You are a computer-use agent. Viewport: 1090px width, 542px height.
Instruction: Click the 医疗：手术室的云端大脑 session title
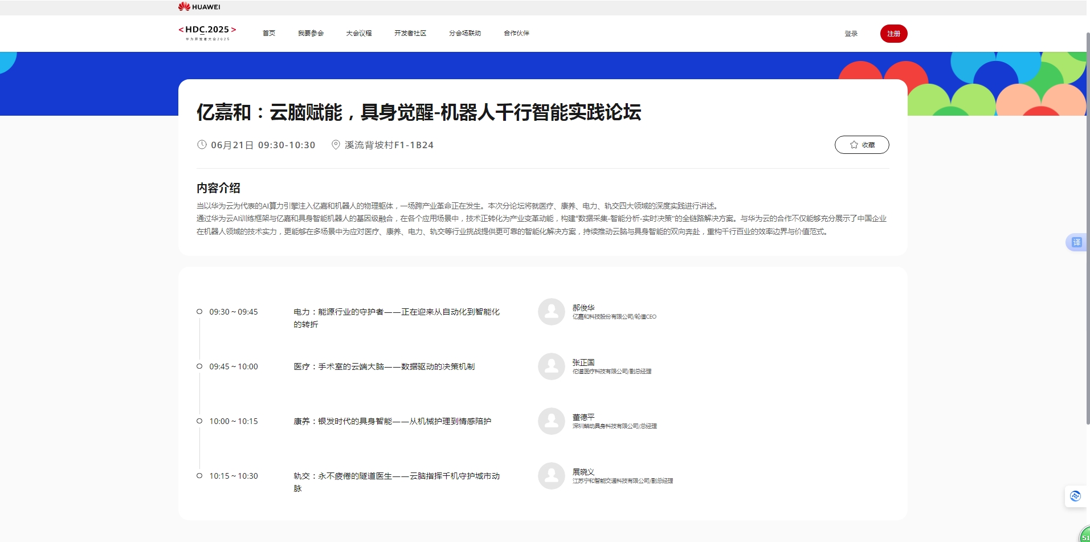384,366
